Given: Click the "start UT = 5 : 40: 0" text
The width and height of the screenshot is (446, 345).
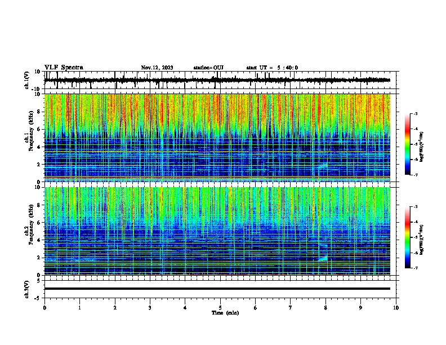Looking at the screenshot, I should coord(272,68).
